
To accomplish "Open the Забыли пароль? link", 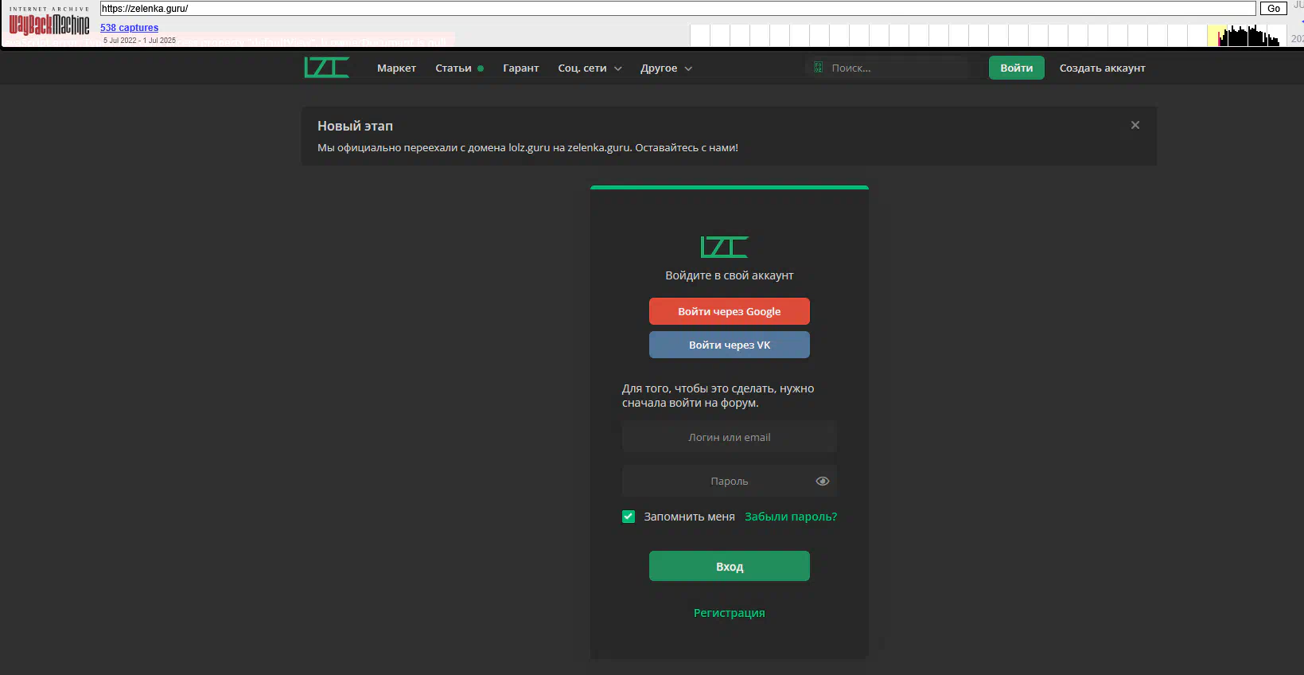I will click(791, 517).
